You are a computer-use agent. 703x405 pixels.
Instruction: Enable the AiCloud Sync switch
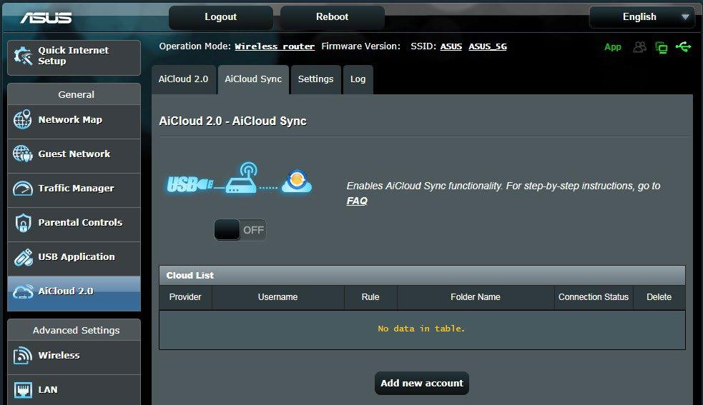coord(240,230)
